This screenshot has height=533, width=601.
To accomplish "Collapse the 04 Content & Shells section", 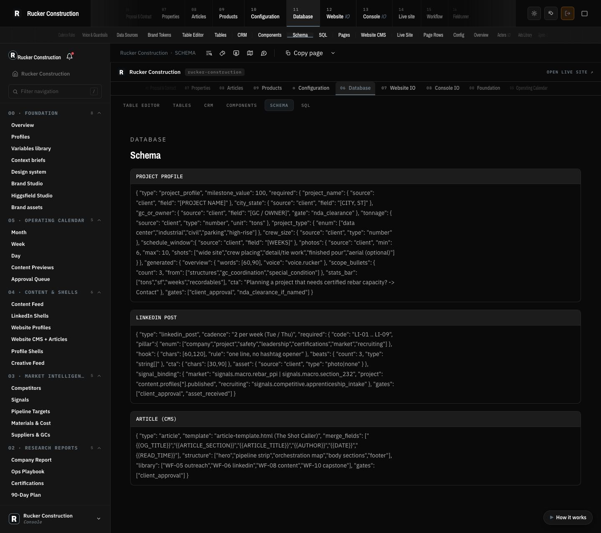I will tap(99, 292).
